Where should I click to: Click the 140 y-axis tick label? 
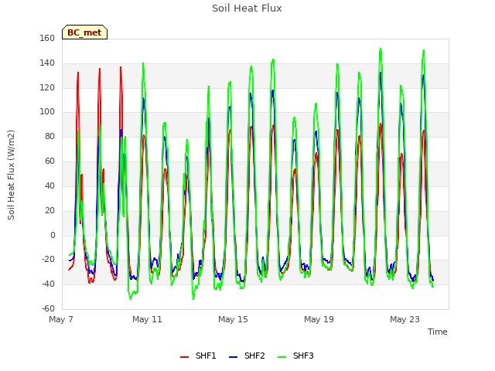(47, 63)
